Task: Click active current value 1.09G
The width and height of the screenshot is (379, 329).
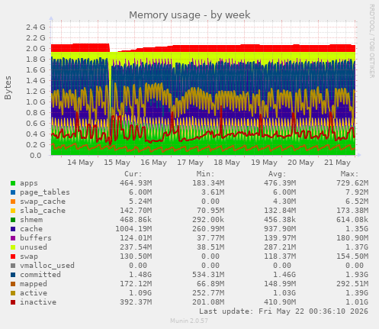Action: [140, 293]
